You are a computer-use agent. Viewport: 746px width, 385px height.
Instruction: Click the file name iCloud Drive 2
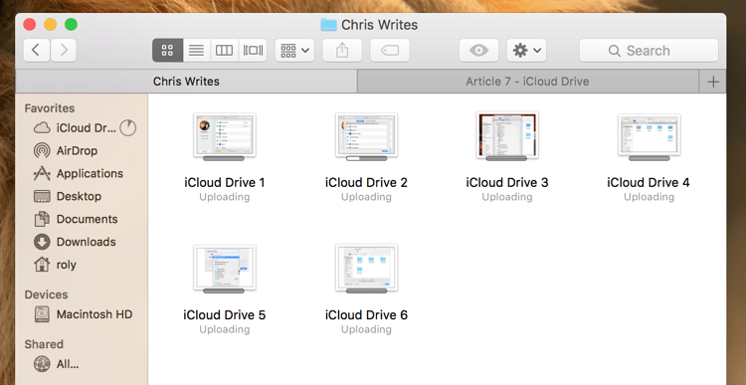[366, 182]
